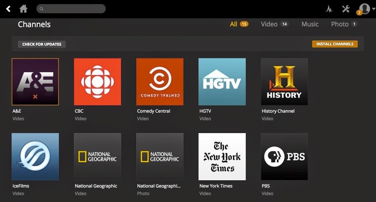Click the Video type label under IceFilms

click(18, 193)
